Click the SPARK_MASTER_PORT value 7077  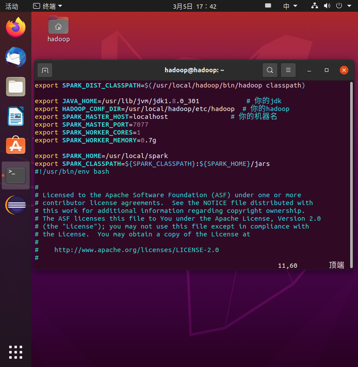(x=141, y=125)
